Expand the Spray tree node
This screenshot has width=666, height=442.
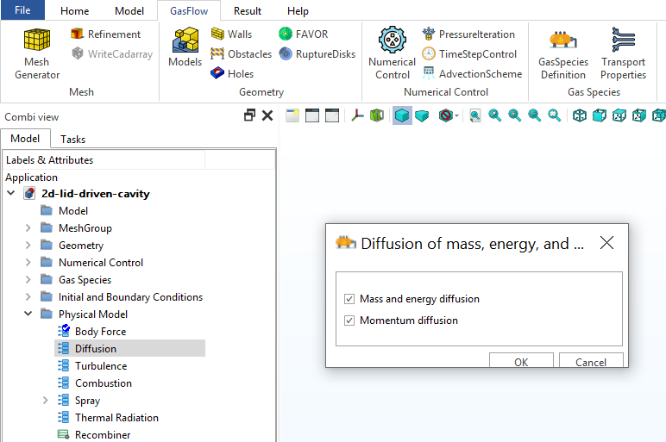click(x=45, y=401)
